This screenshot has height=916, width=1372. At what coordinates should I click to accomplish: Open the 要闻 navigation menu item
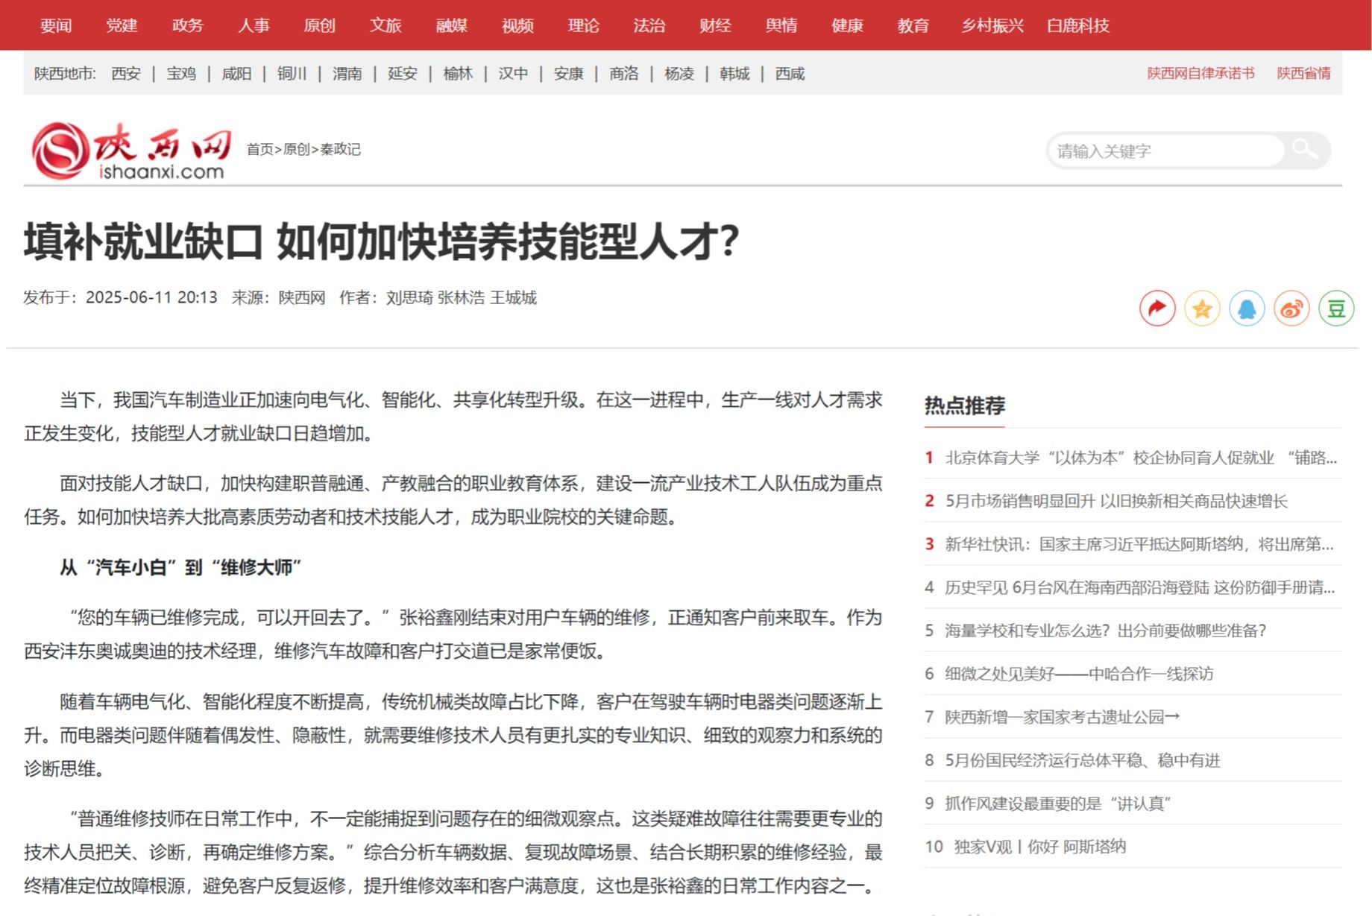56,25
